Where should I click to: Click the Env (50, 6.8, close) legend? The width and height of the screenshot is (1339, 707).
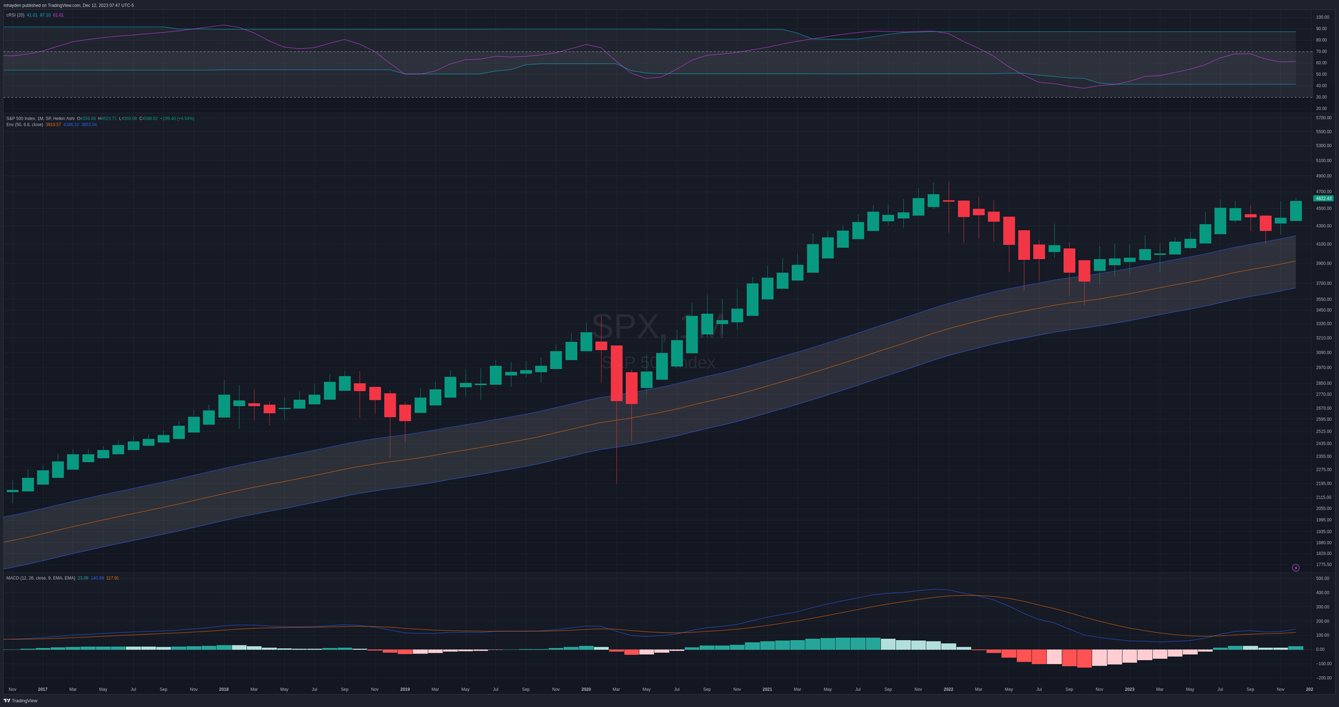pyautogui.click(x=25, y=125)
